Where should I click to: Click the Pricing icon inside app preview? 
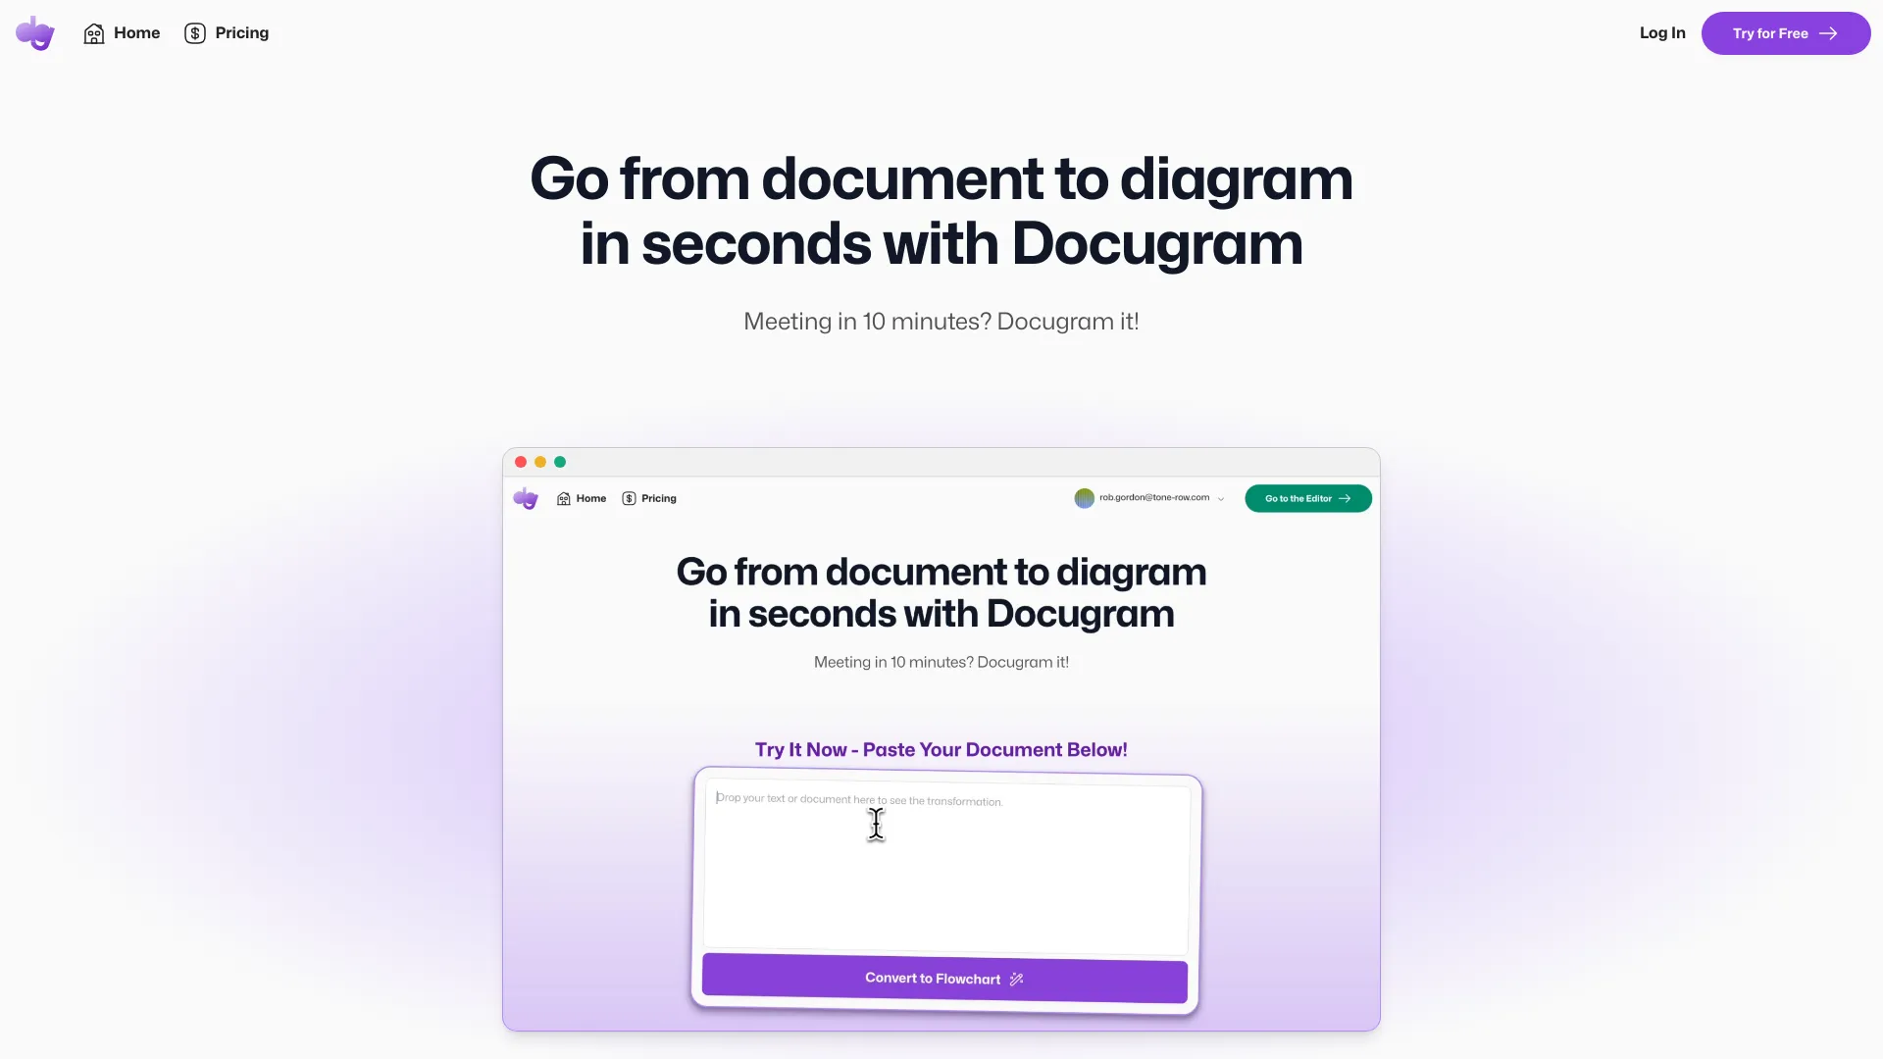pos(630,498)
